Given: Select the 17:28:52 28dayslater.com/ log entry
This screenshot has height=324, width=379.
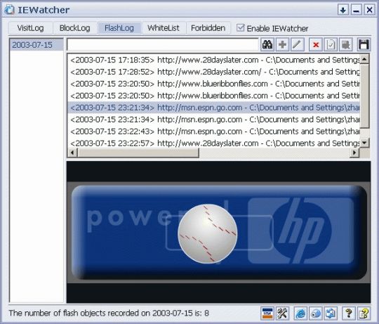Looking at the screenshot, I should tap(213, 72).
